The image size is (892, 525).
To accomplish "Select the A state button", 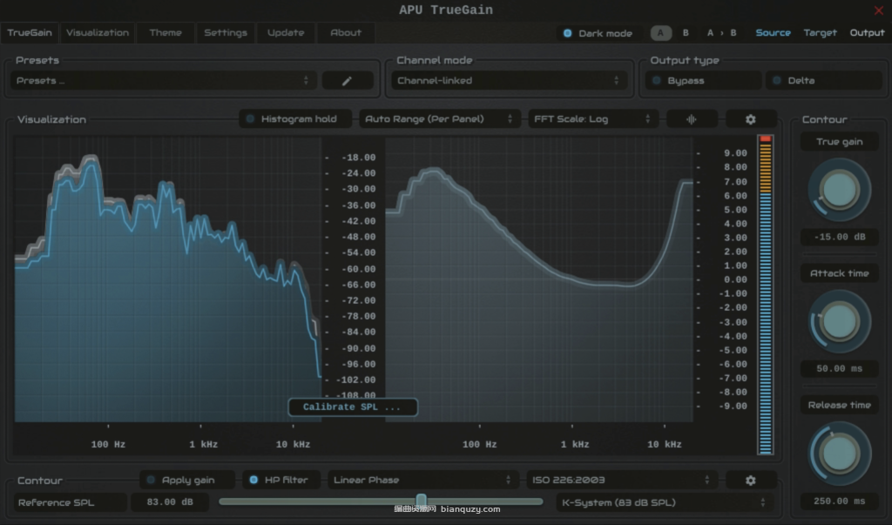I will pos(660,32).
